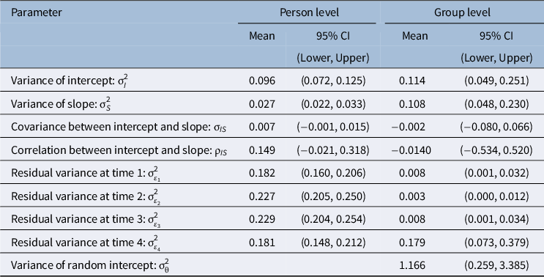The width and height of the screenshot is (544, 277).
Task: Click the Variance of intercept row label
Action: [70, 81]
